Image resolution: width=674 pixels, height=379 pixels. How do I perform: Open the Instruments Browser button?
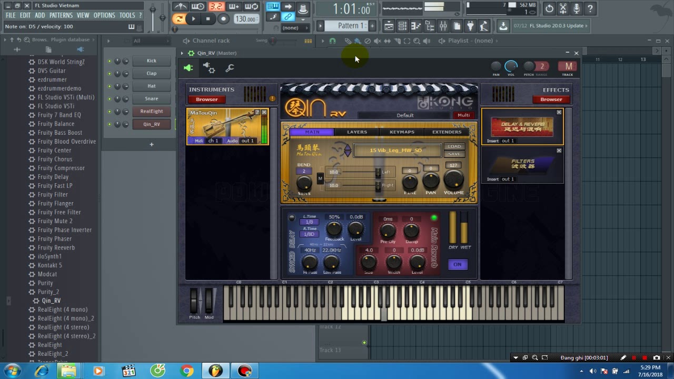[206, 99]
